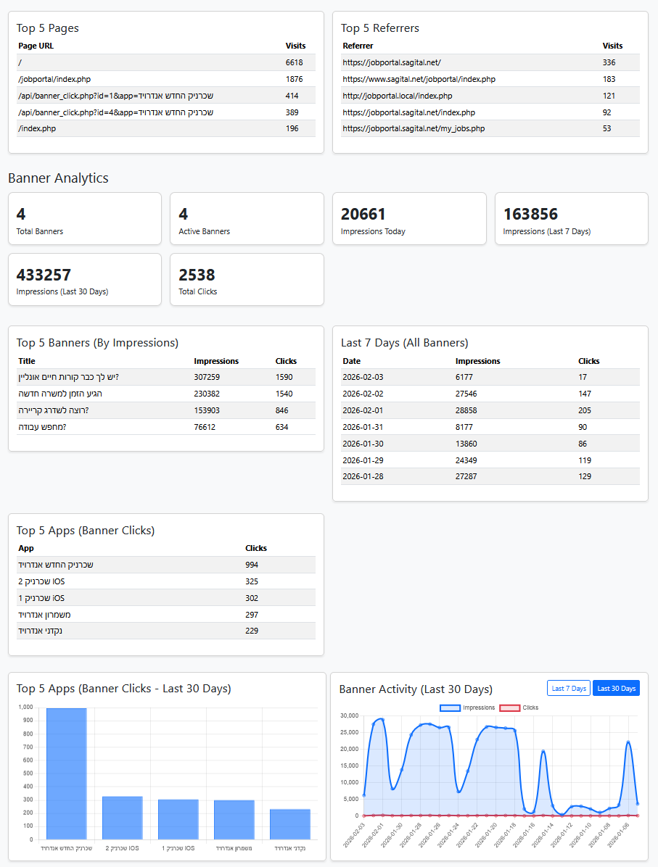Click the last bar in apps chart
The height and width of the screenshot is (867, 658).
point(290,824)
